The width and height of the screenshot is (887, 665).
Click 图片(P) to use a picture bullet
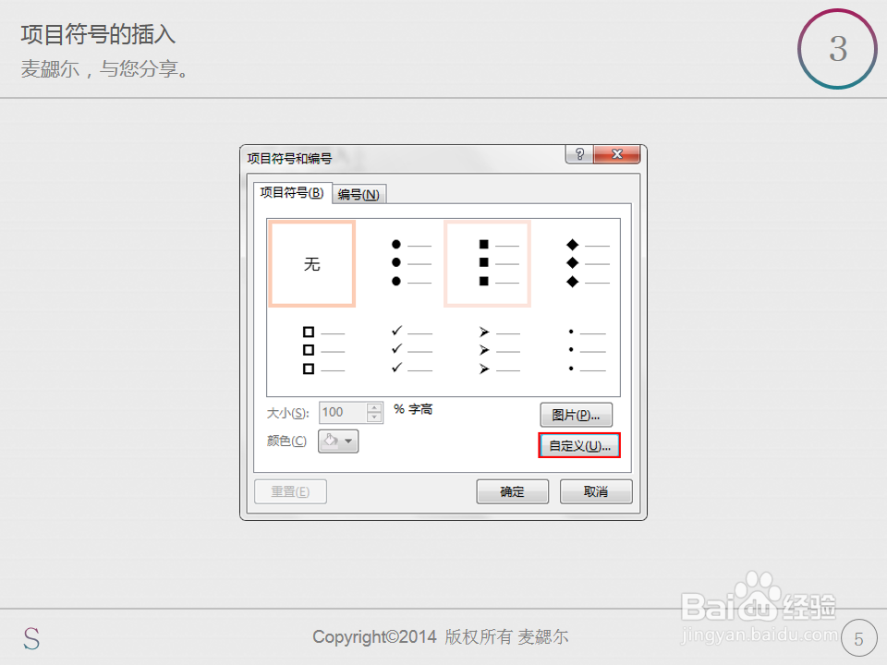[577, 414]
